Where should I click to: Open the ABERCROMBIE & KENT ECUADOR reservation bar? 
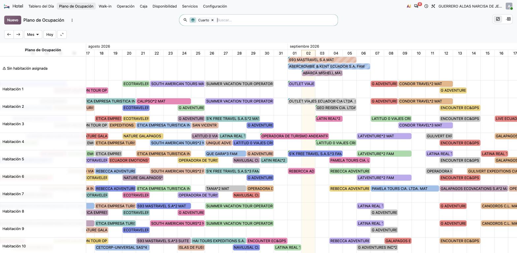(329, 66)
